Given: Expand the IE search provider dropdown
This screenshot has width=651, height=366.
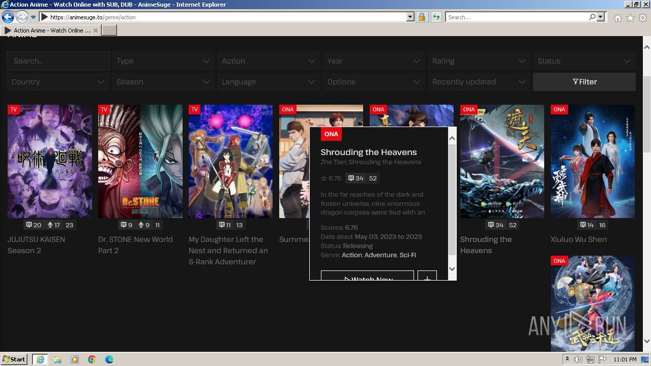Looking at the screenshot, I should 601,17.
